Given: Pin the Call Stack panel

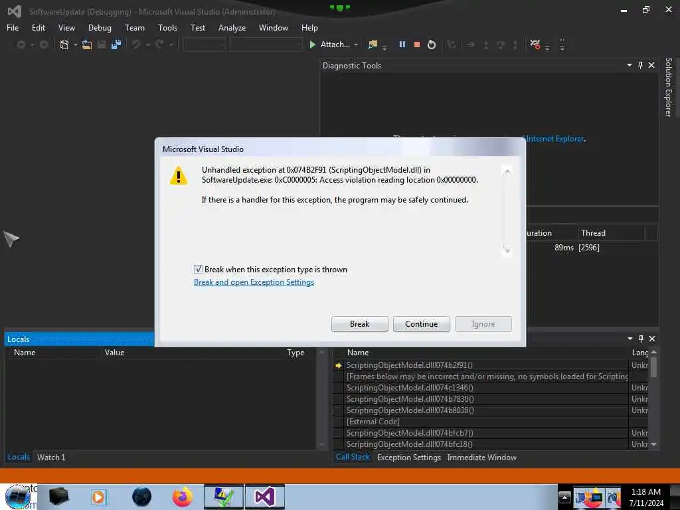Looking at the screenshot, I should pos(641,339).
